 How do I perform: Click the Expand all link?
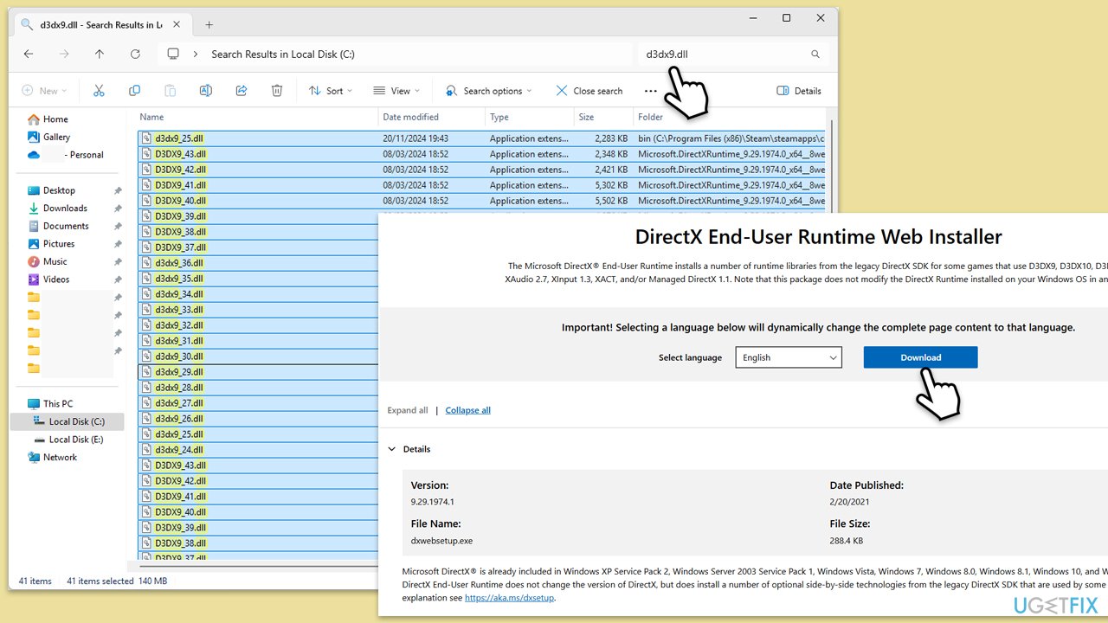408,410
